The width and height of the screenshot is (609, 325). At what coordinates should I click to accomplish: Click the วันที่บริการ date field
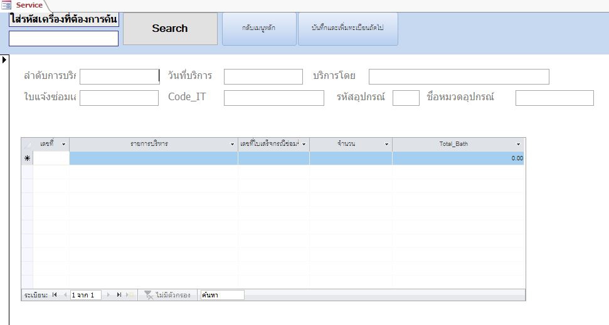263,76
